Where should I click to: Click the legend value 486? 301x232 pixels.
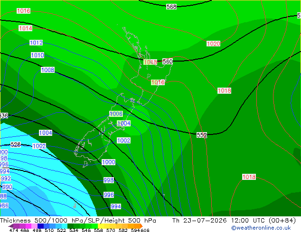(x=25, y=230)
